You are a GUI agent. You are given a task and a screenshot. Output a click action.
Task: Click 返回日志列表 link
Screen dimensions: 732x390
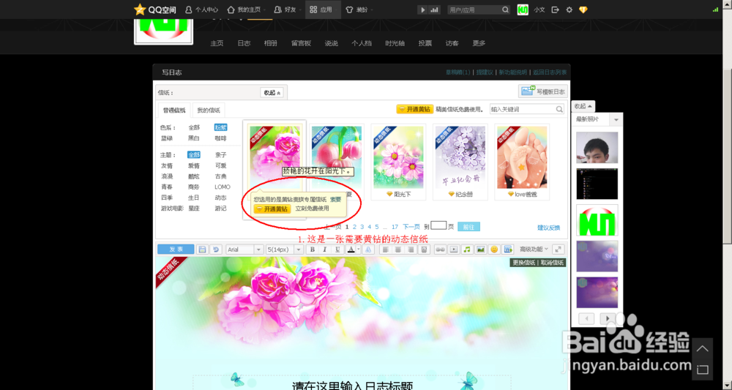[x=550, y=72]
